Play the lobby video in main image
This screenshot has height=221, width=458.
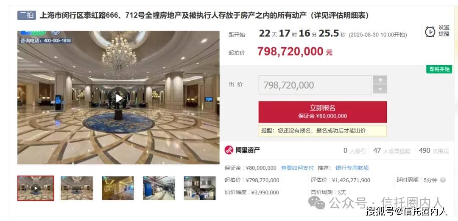click(118, 98)
